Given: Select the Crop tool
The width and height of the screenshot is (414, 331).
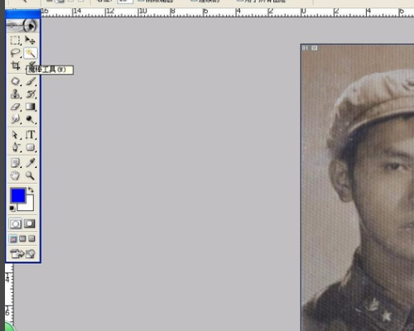Looking at the screenshot, I should (15, 66).
